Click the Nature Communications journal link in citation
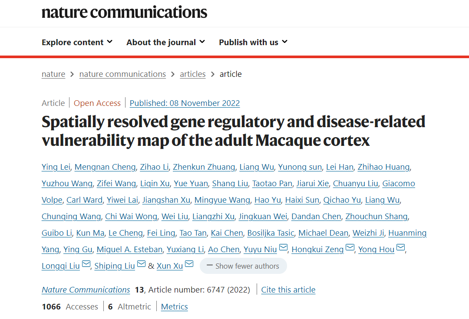The height and width of the screenshot is (319, 469). (x=86, y=290)
